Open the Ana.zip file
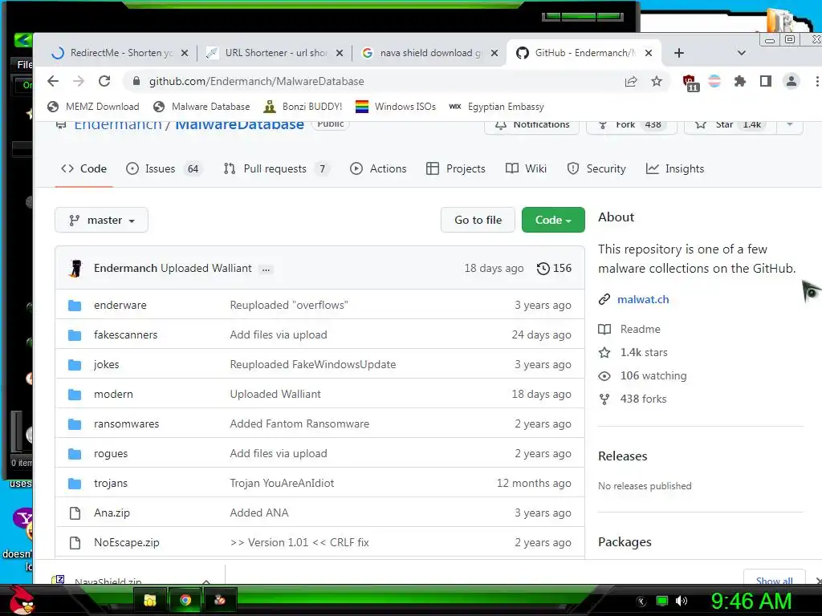Viewport: 822px width, 616px height. (112, 513)
